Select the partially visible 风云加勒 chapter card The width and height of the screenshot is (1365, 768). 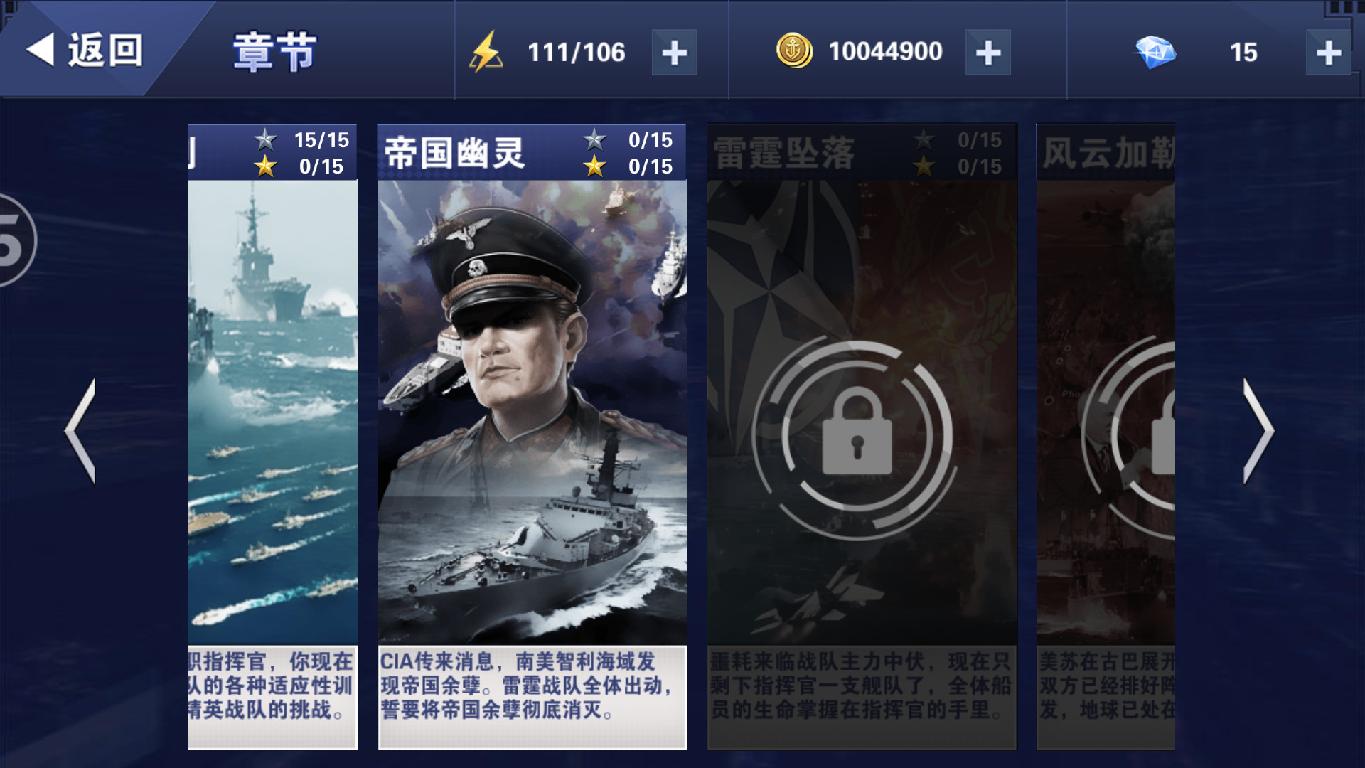tap(1106, 437)
